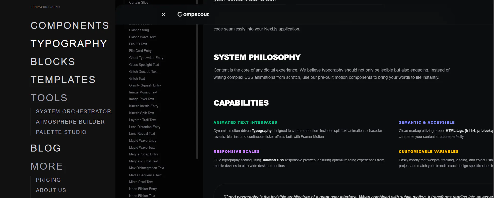Open the Templates menu item
This screenshot has height=198, width=494.
(x=63, y=80)
